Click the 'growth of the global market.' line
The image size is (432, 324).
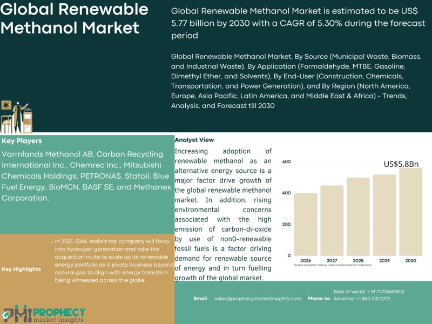(x=219, y=278)
